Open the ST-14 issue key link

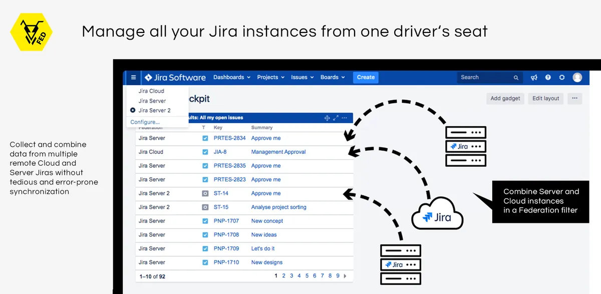point(221,193)
